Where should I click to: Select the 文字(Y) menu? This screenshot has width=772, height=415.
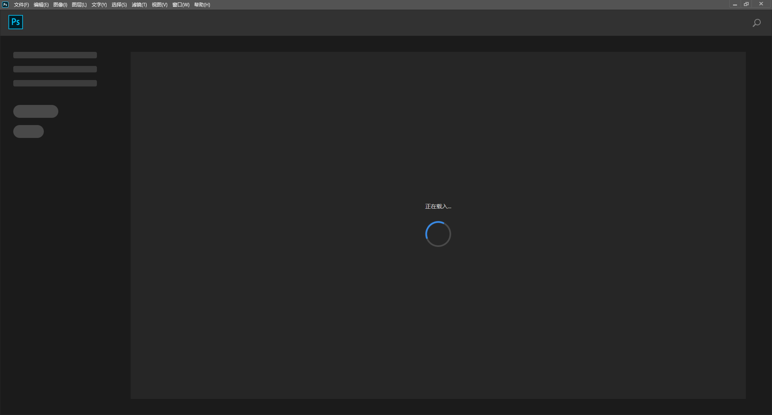[x=99, y=5]
